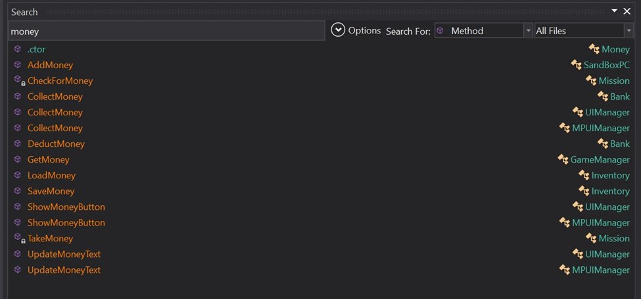Click class icon next to GameManager

tap(563, 159)
